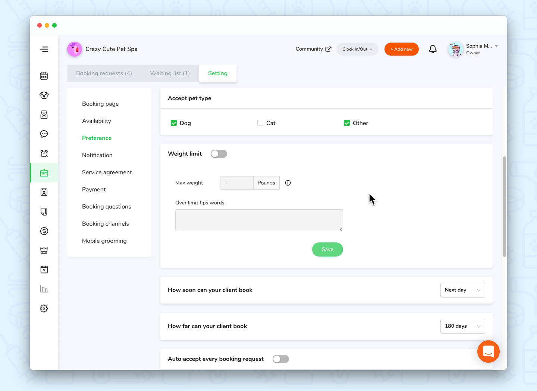Open the dollar coin finance icon

click(44, 231)
